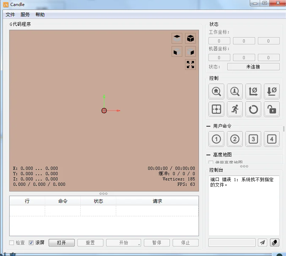Clear the console with eraser icon
Screen dimensions: 286x256
click(275, 243)
